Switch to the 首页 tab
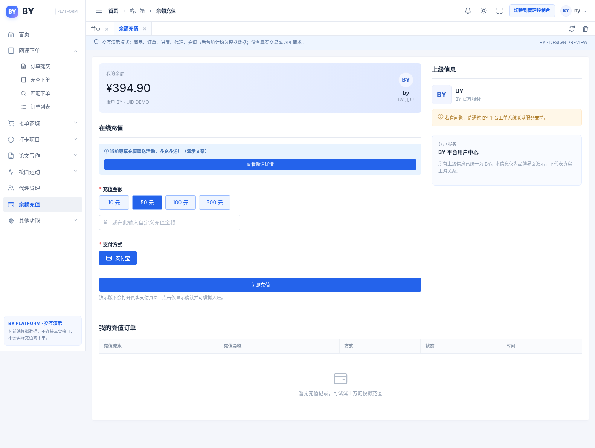The height and width of the screenshot is (448, 595). tap(96, 29)
